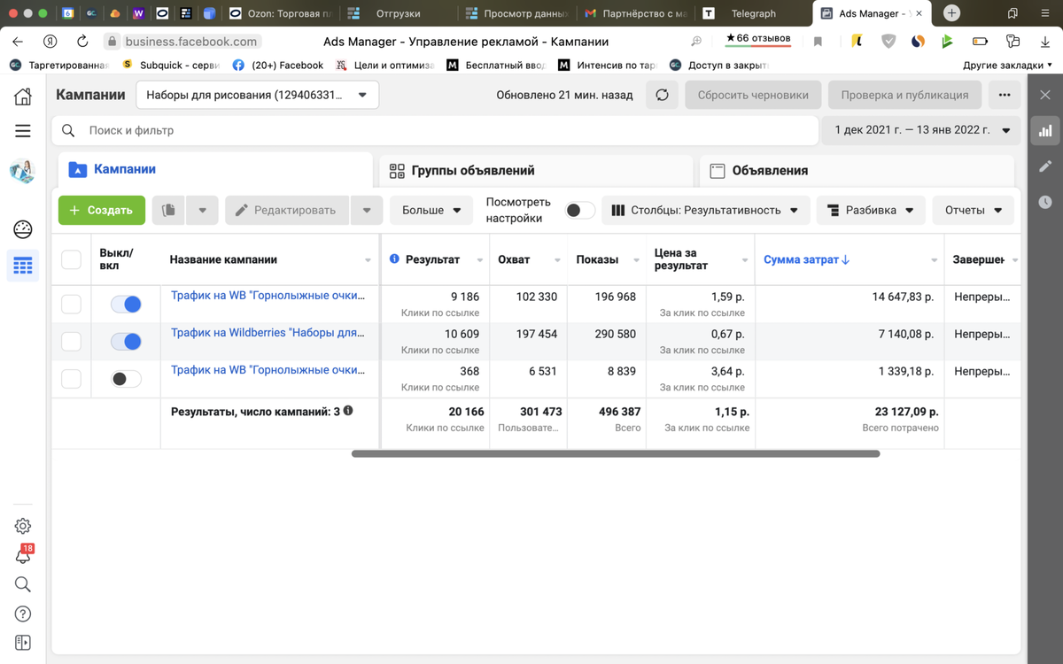Switch to the 'Объявления' tab
The height and width of the screenshot is (664, 1063).
(857, 170)
